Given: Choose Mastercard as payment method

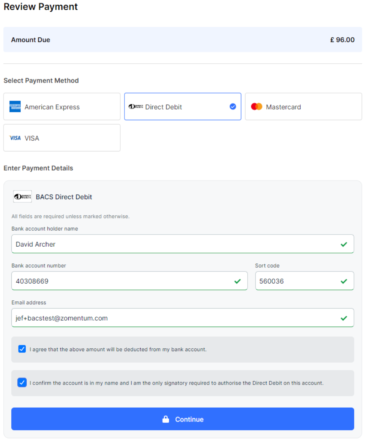Looking at the screenshot, I should [x=303, y=107].
